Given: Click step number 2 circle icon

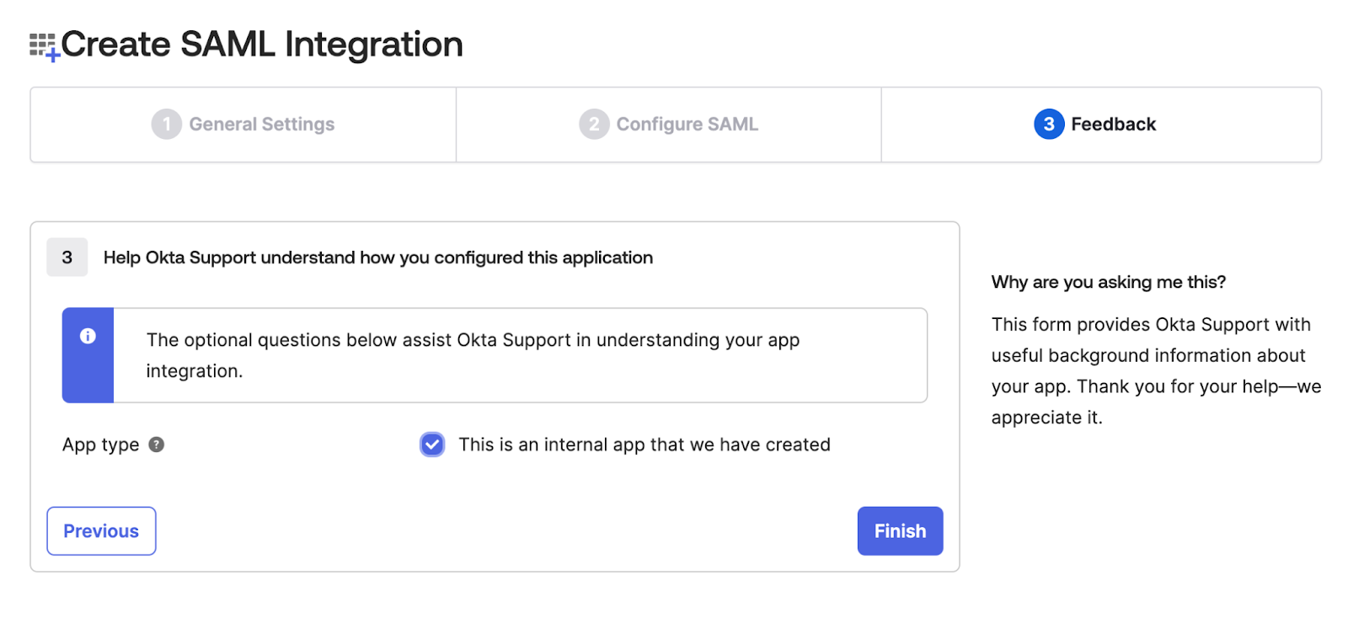Looking at the screenshot, I should 594,125.
